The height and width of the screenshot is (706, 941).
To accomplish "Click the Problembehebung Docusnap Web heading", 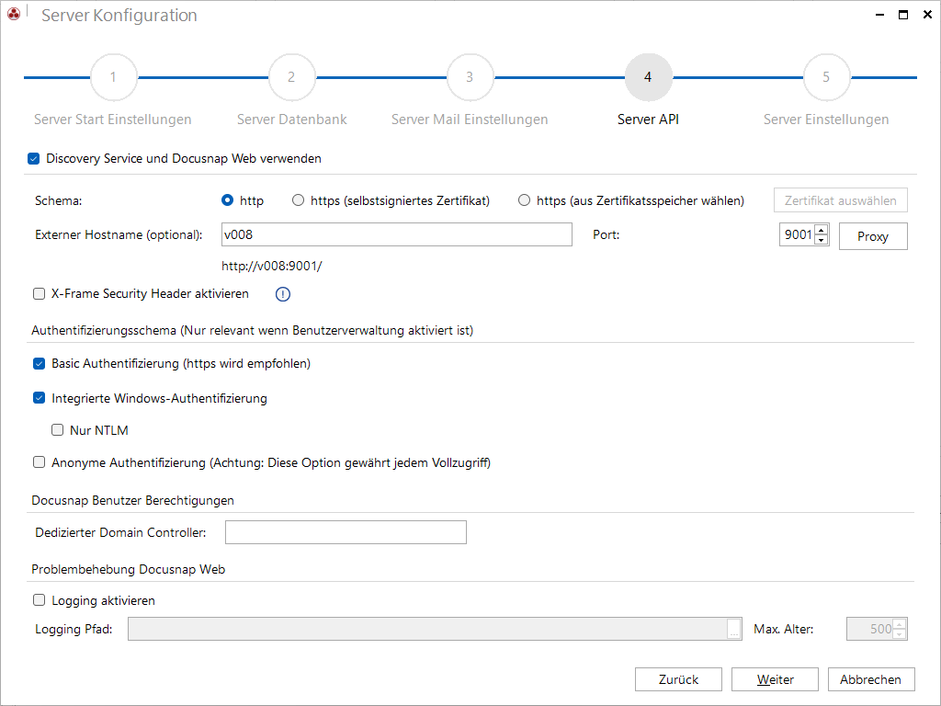I will tap(129, 569).
